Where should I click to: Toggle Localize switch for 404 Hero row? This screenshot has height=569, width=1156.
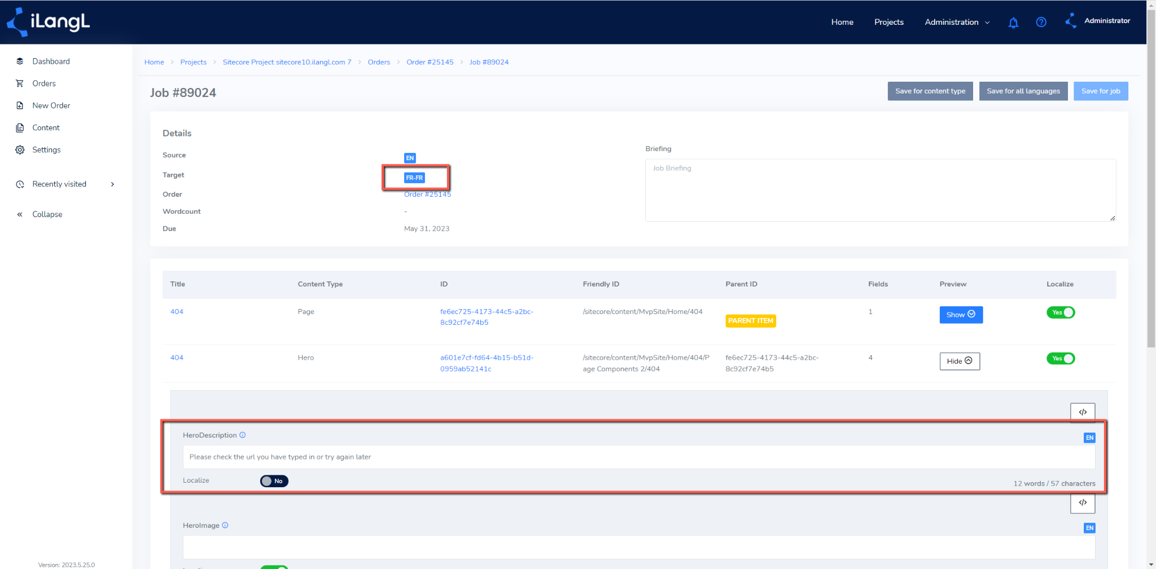click(1061, 359)
